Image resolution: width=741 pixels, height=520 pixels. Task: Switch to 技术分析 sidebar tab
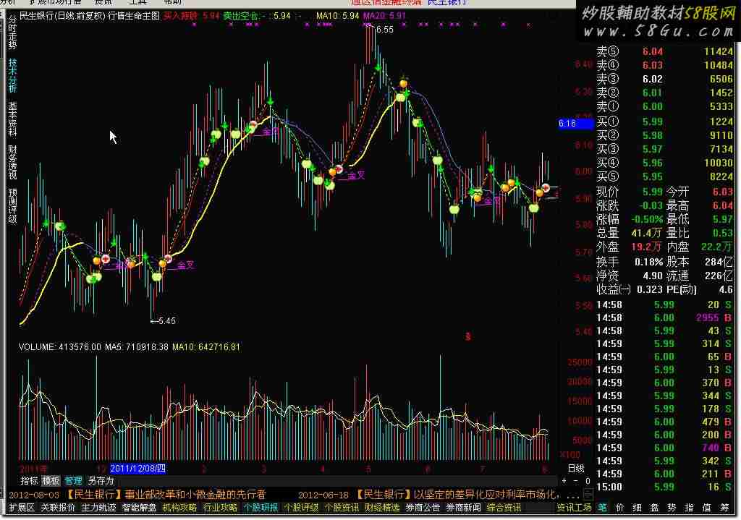coord(12,75)
